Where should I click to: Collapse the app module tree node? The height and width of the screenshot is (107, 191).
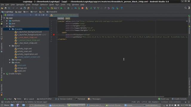click(4, 18)
